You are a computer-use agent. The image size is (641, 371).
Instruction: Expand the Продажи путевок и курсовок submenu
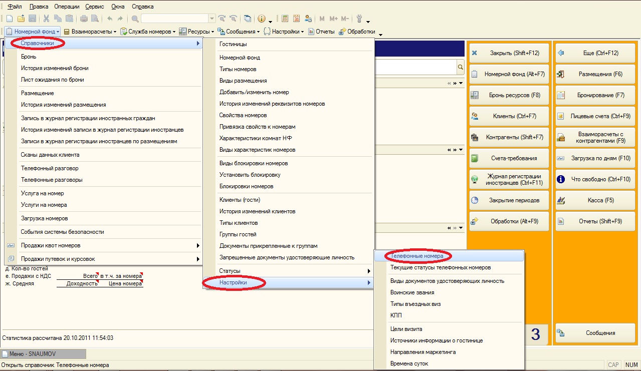click(103, 259)
